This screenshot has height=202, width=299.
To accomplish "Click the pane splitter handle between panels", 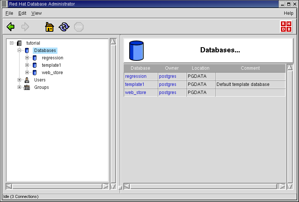I will (x=120, y=188).
